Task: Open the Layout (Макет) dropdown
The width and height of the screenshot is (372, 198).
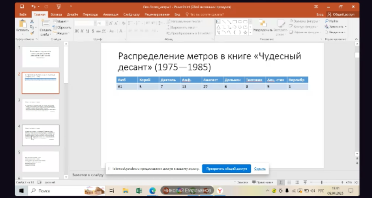Action: (61, 21)
